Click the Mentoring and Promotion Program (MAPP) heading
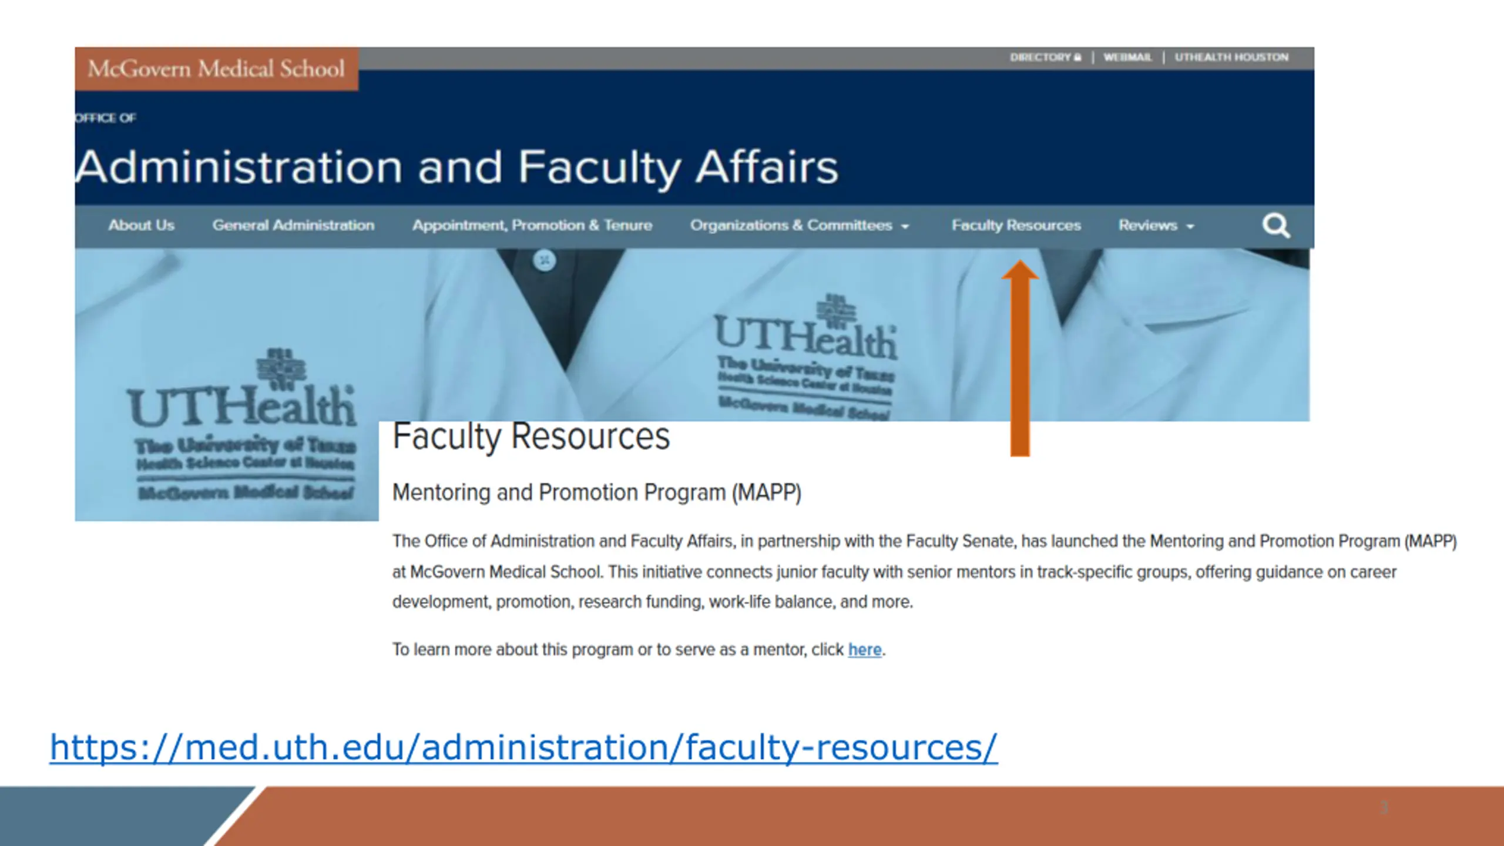Viewport: 1504px width, 846px height. coord(597,492)
